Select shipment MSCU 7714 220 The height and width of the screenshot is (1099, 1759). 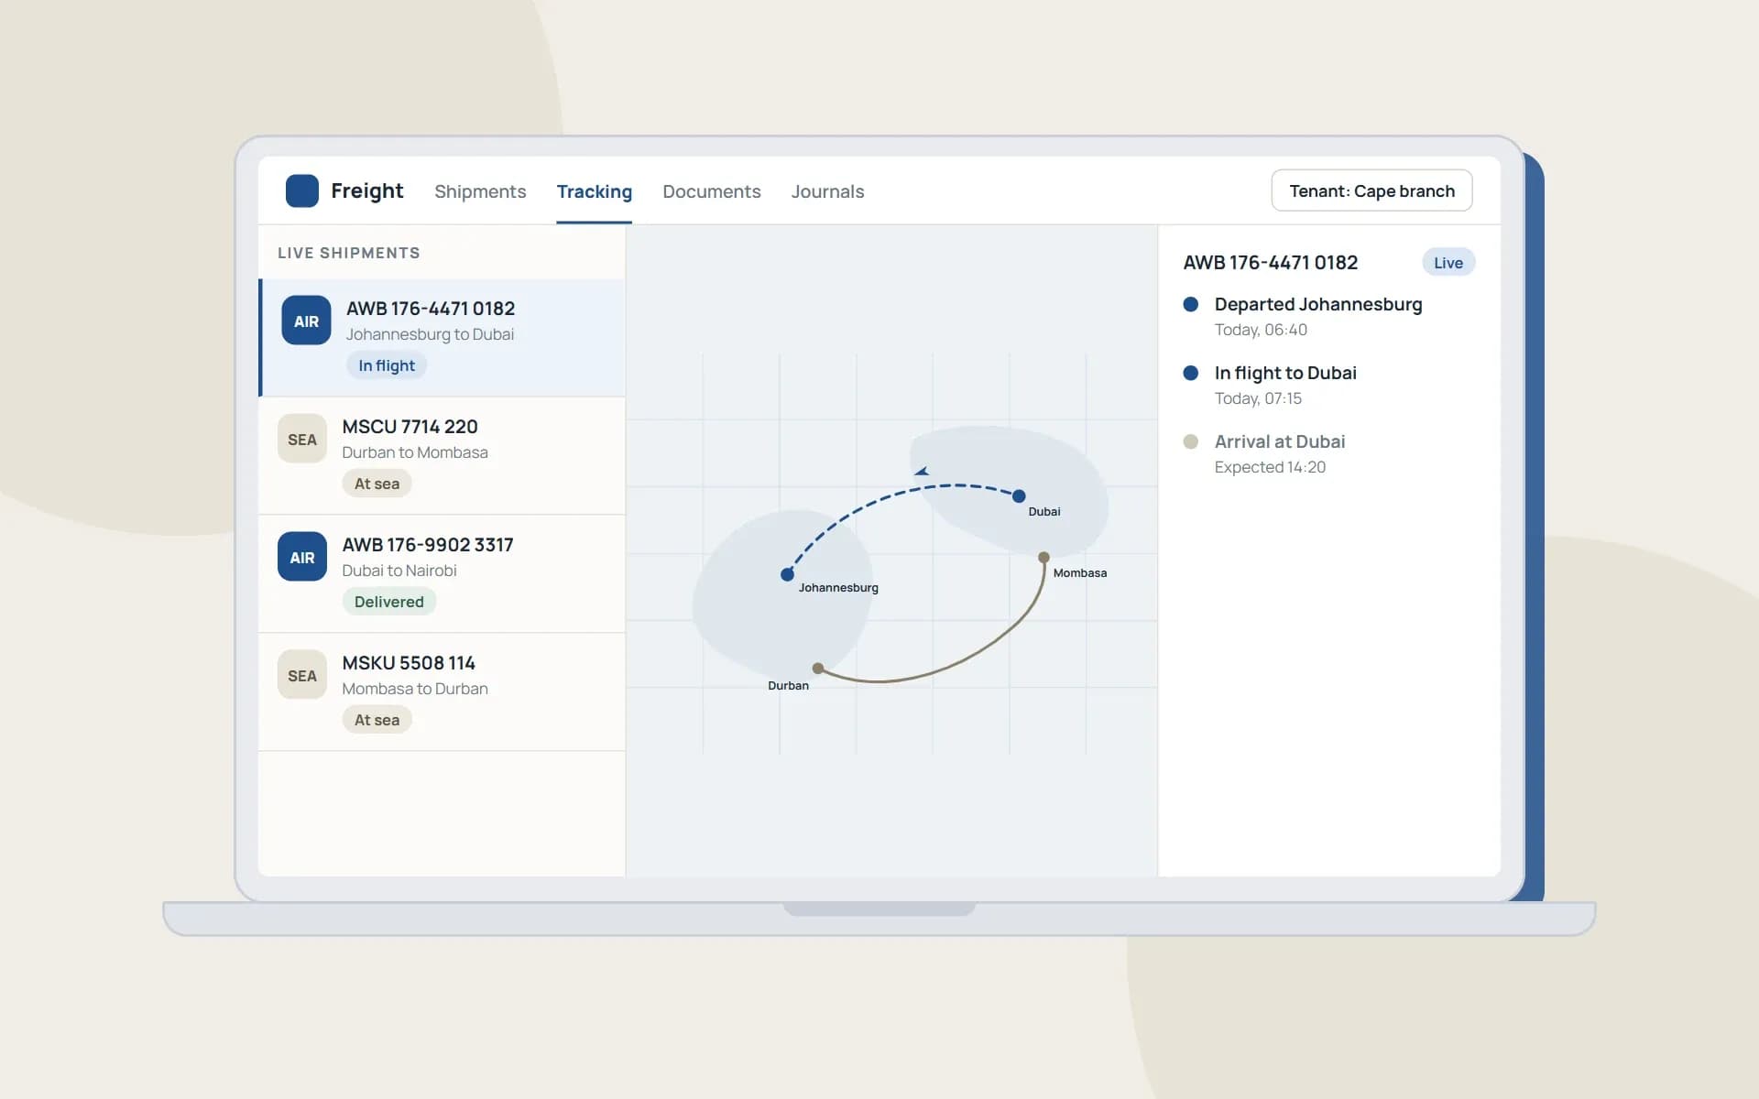tap(442, 455)
